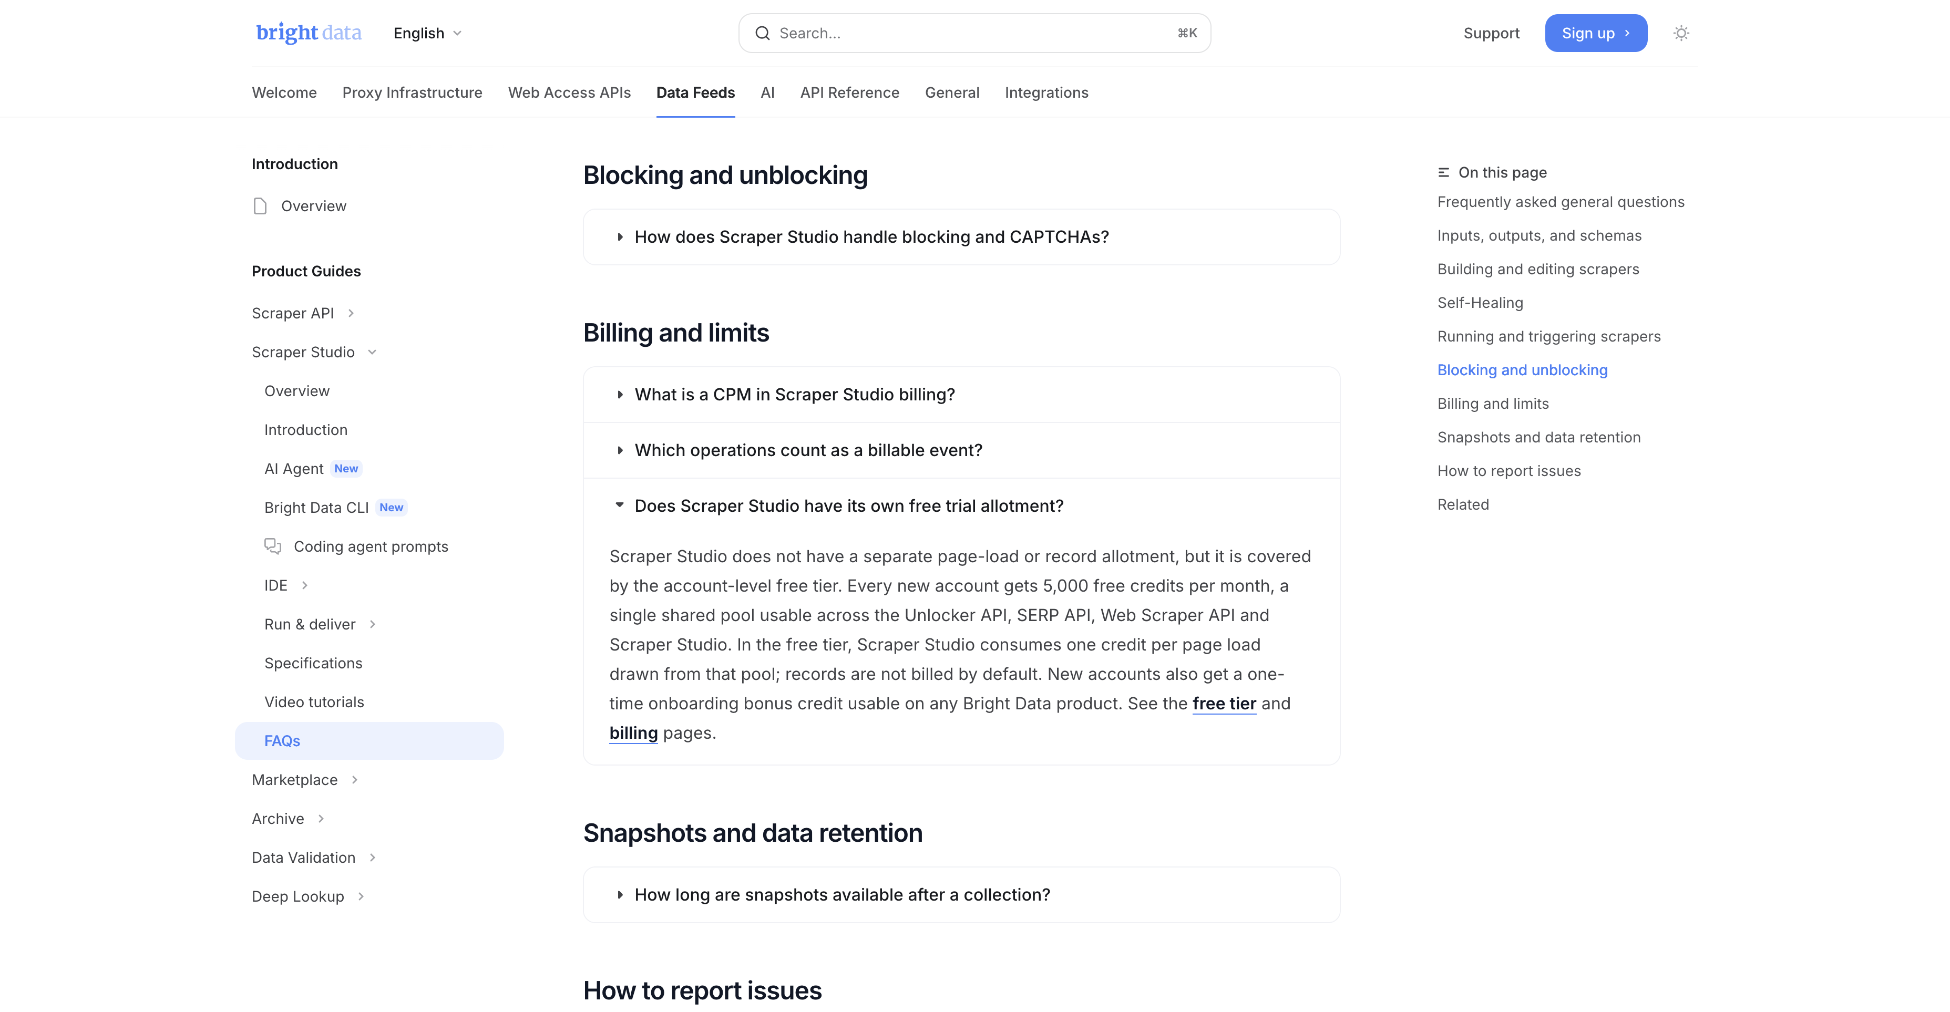Click the search magnifier icon
Viewport: 1950px width, 1012px height.
[x=762, y=33]
